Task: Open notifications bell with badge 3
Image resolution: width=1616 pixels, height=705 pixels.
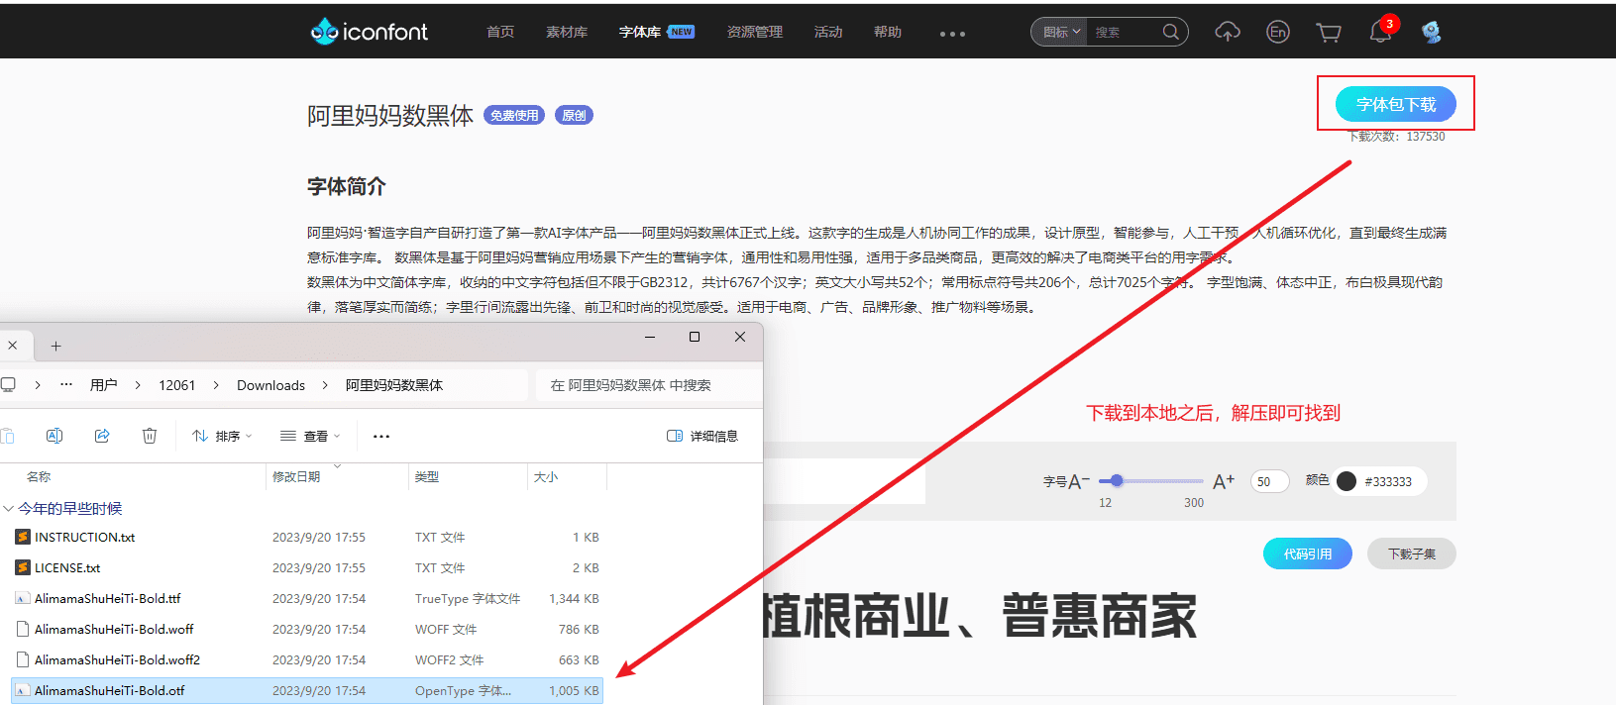Action: pyautogui.click(x=1380, y=32)
